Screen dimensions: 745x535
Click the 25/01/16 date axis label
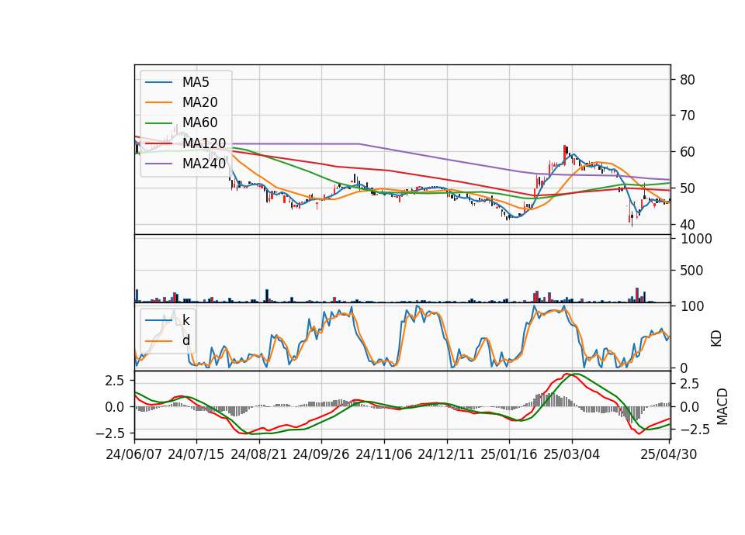[509, 455]
